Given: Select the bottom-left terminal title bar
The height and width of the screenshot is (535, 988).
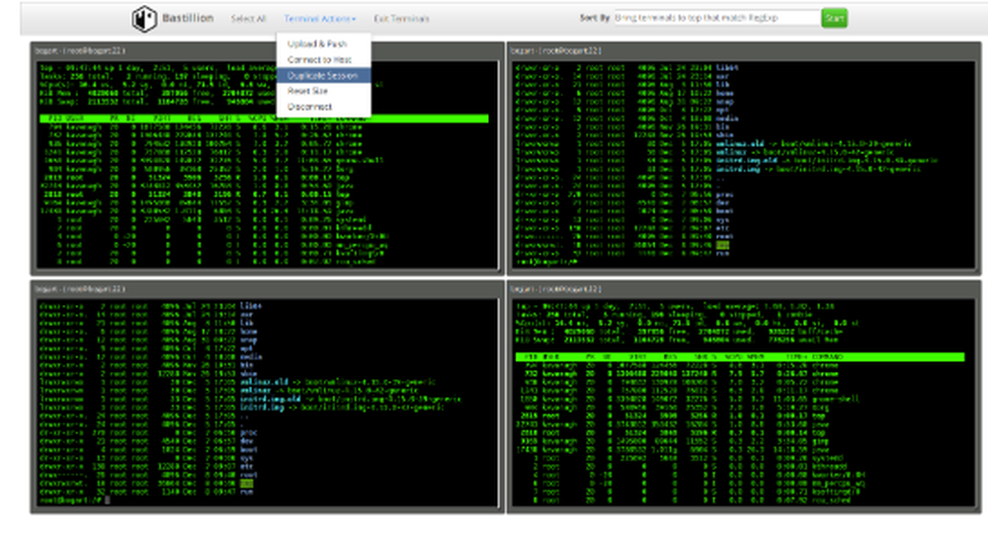Looking at the screenshot, I should pos(267,289).
